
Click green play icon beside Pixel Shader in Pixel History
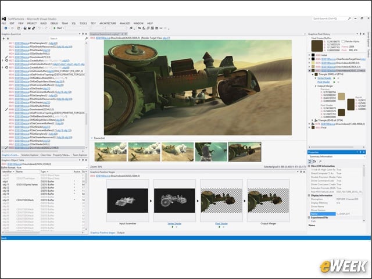click(x=334, y=82)
